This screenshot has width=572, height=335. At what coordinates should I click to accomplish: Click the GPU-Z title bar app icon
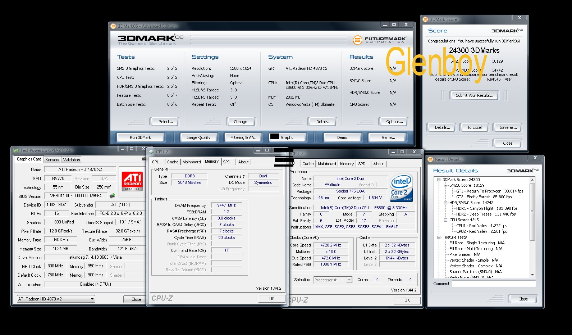[x=16, y=150]
